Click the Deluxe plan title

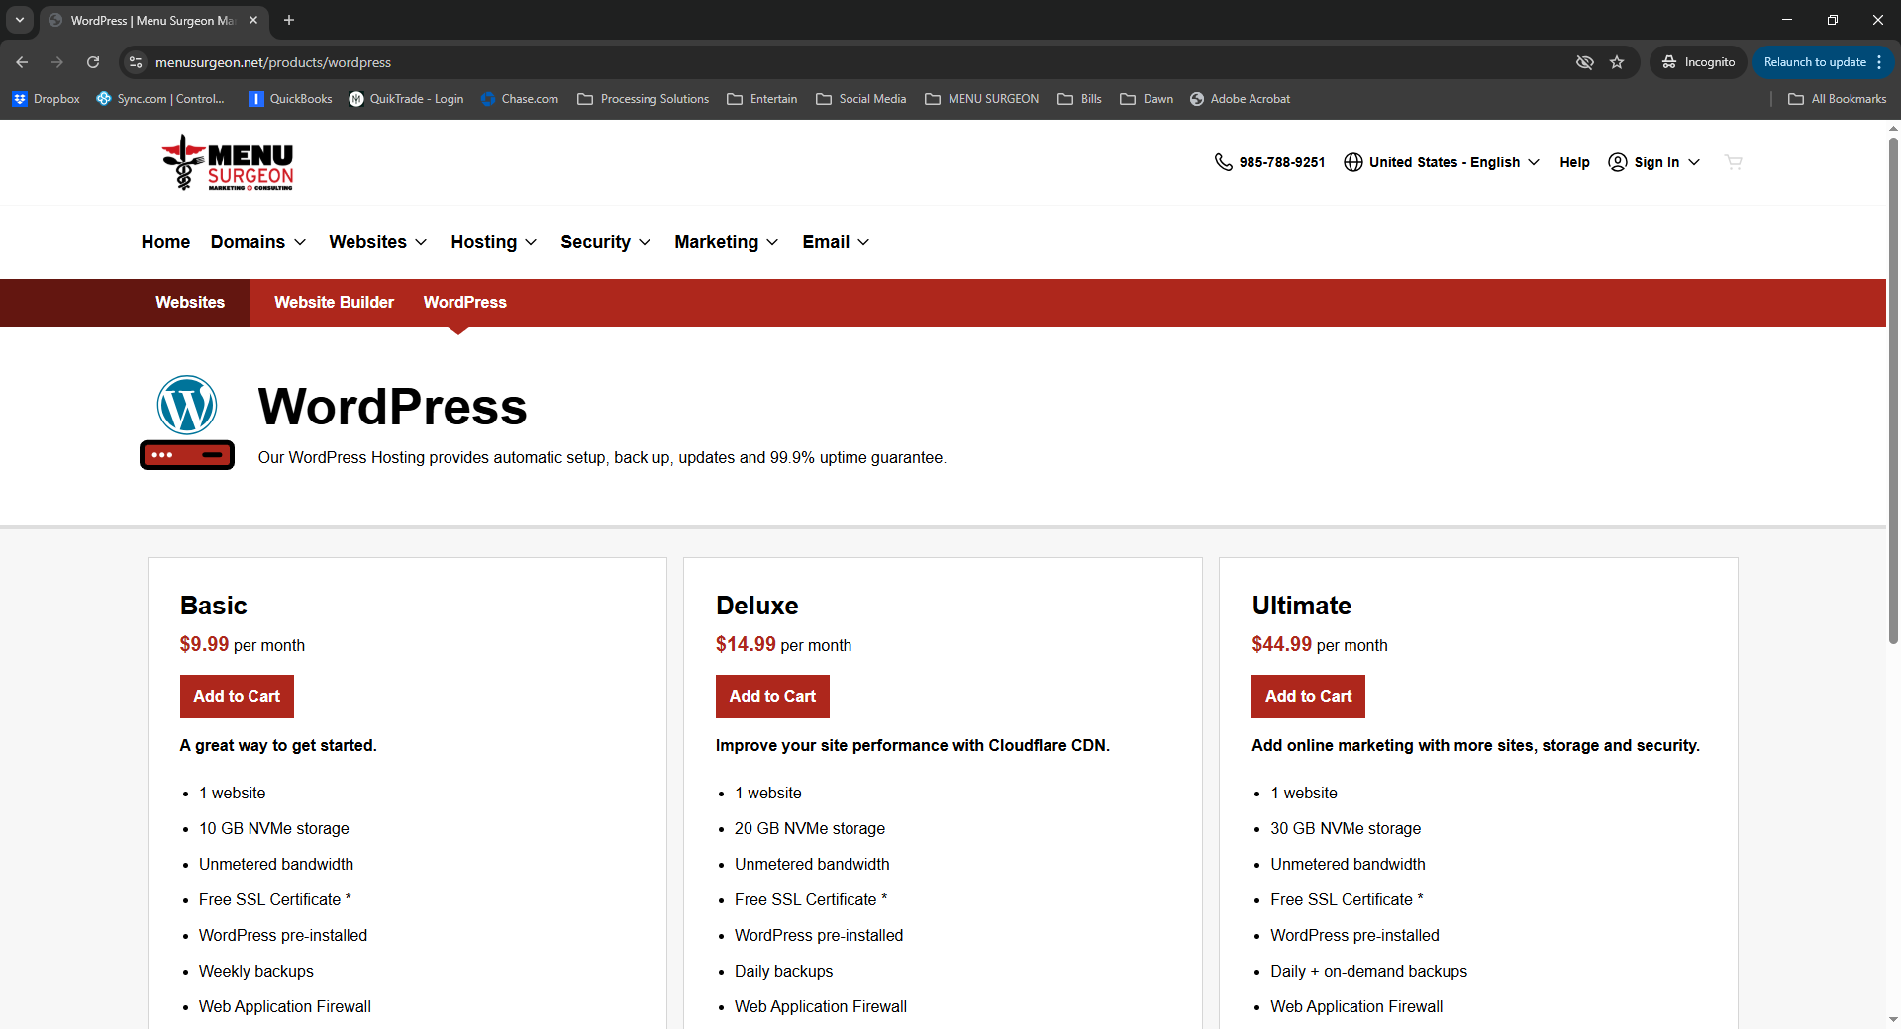756,606
